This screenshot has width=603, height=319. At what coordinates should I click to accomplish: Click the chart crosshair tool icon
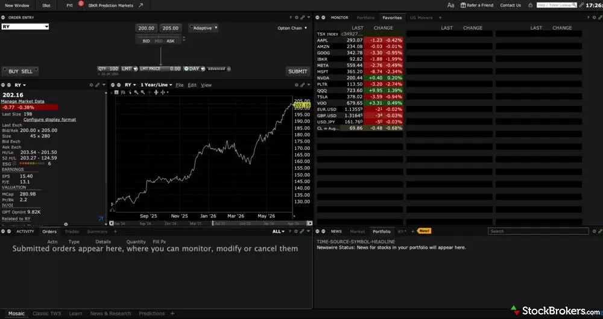click(150, 92)
